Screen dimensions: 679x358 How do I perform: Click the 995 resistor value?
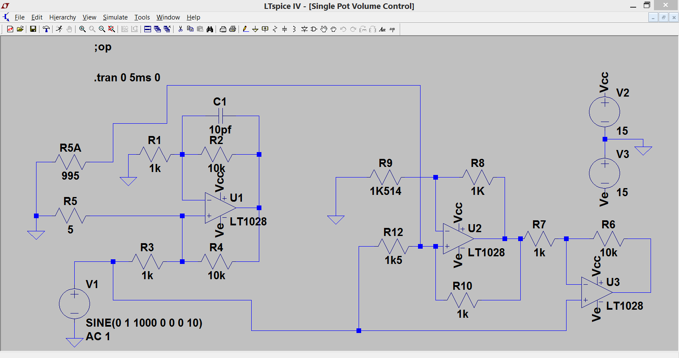70,176
